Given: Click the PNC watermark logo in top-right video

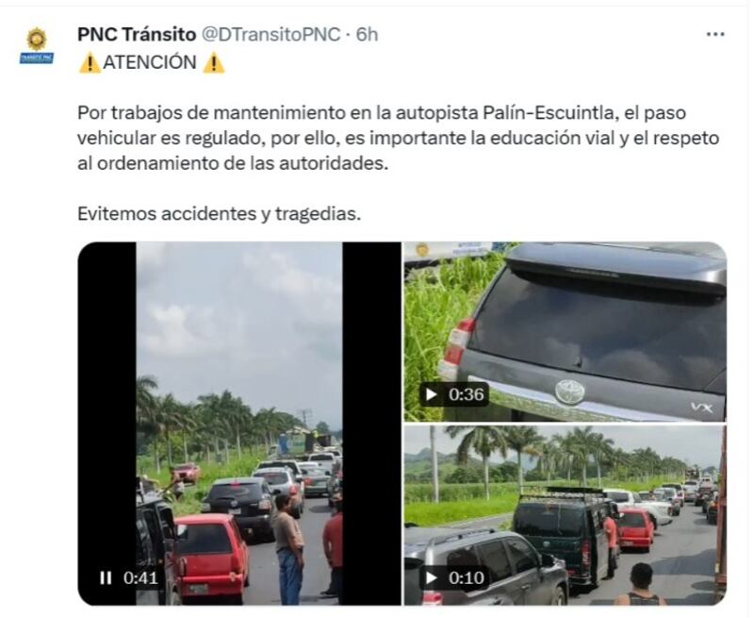Looking at the screenshot, I should (x=422, y=250).
